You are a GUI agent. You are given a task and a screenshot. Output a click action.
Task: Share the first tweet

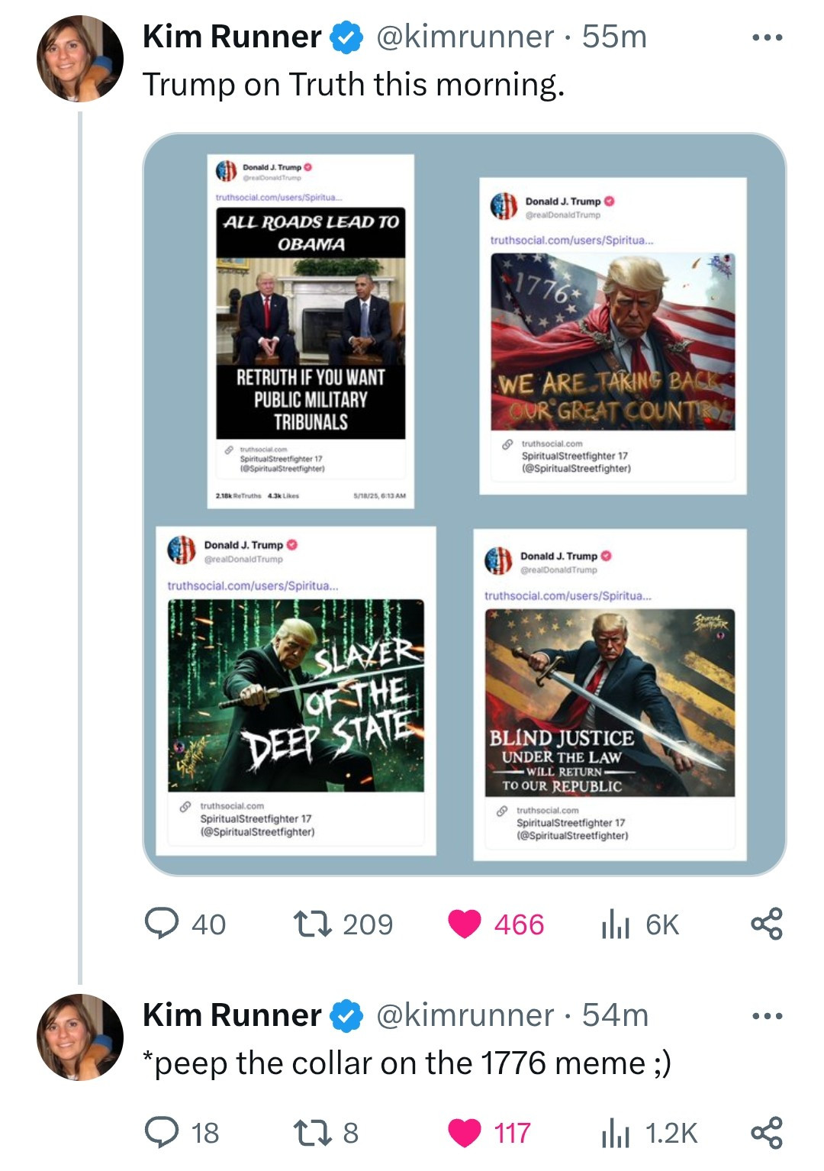766,924
